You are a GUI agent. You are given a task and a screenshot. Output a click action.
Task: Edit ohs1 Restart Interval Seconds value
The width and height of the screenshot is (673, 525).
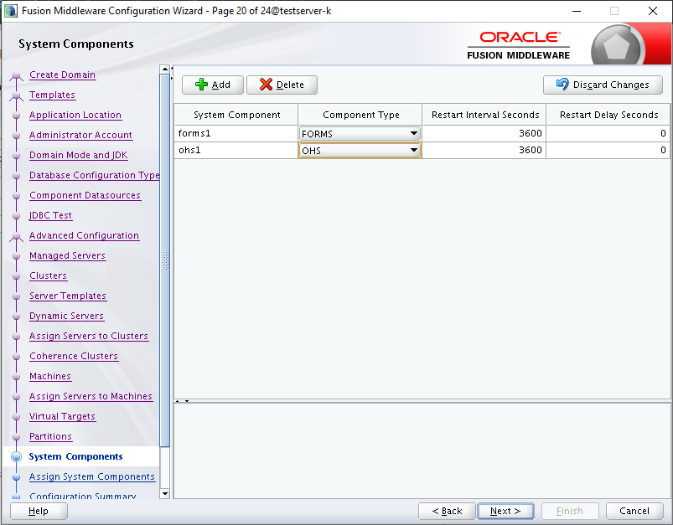[x=484, y=150]
